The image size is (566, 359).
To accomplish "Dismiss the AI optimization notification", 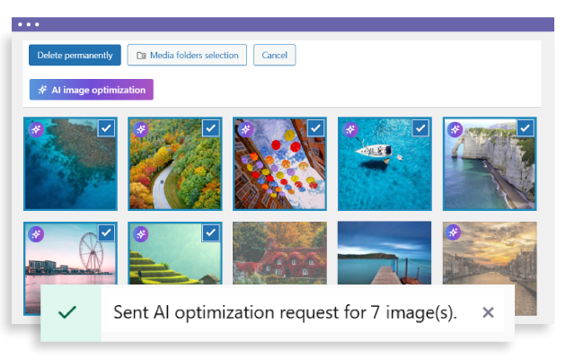I will click(x=488, y=312).
